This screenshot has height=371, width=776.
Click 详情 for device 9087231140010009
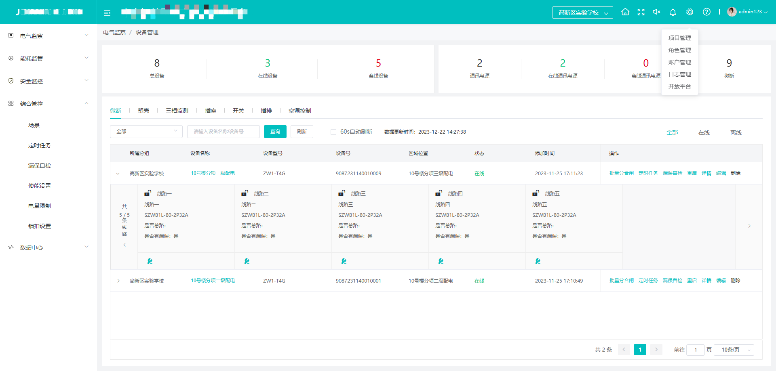pos(706,173)
